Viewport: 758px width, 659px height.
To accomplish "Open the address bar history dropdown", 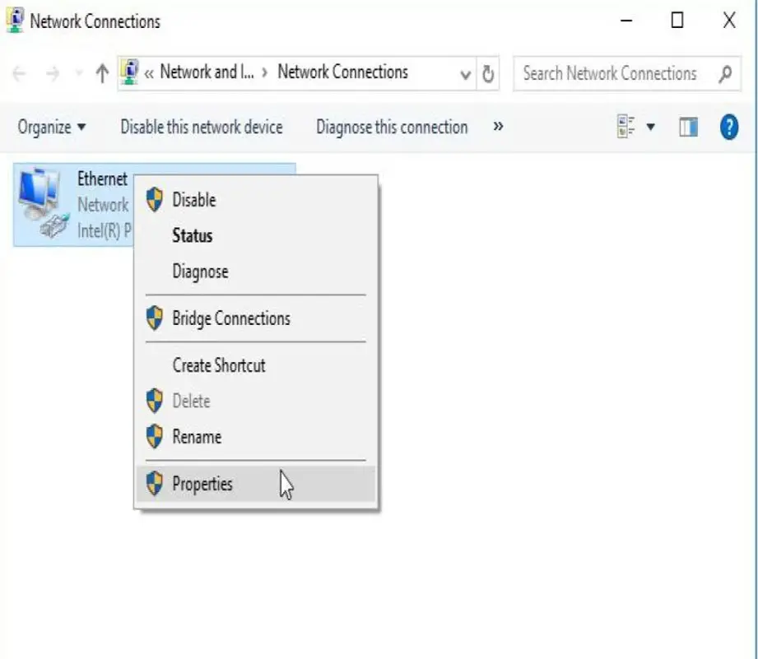I will pyautogui.click(x=466, y=74).
